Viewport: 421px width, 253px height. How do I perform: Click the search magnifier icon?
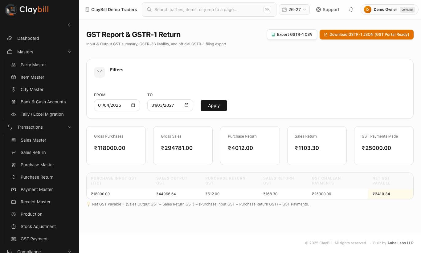[149, 10]
